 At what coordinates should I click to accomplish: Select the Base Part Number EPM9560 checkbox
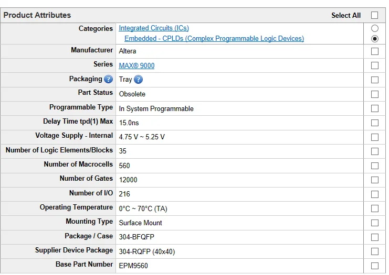click(x=374, y=266)
